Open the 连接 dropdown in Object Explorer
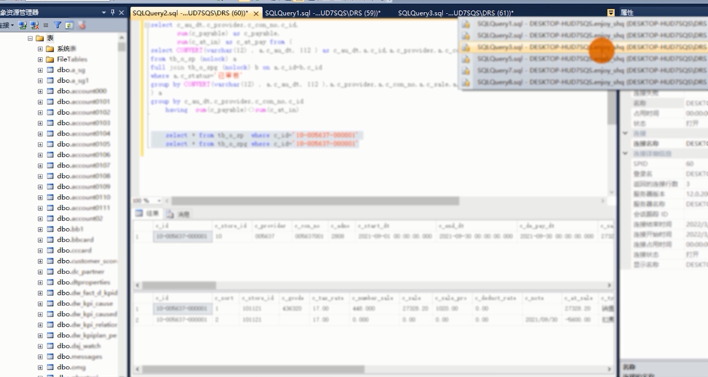Screen dimensions: 708x377 (x=7, y=25)
